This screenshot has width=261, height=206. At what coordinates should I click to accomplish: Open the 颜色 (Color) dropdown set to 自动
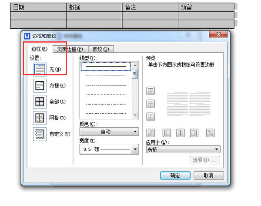pos(109,132)
